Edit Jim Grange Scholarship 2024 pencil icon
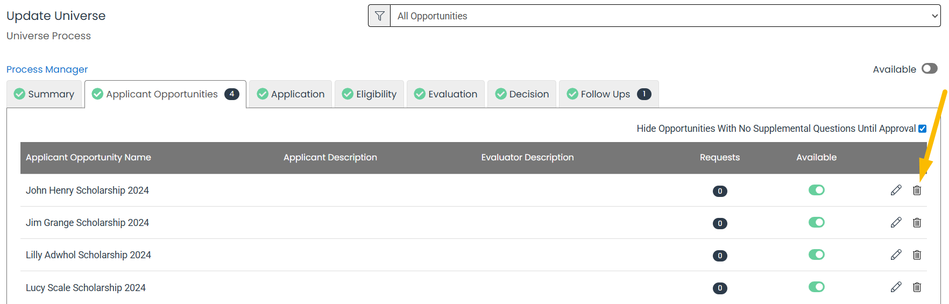This screenshot has width=949, height=304. [896, 223]
